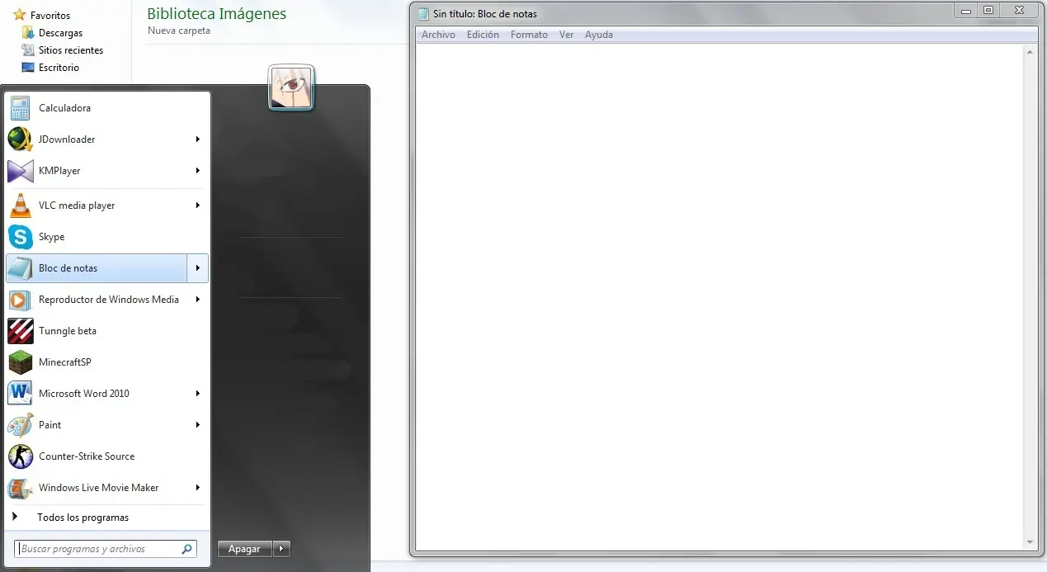Image resolution: width=1047 pixels, height=572 pixels.
Task: Open the Formato menu in Notepad
Action: 529,35
